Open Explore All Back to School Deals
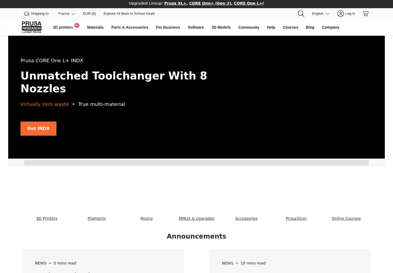 click(x=129, y=14)
